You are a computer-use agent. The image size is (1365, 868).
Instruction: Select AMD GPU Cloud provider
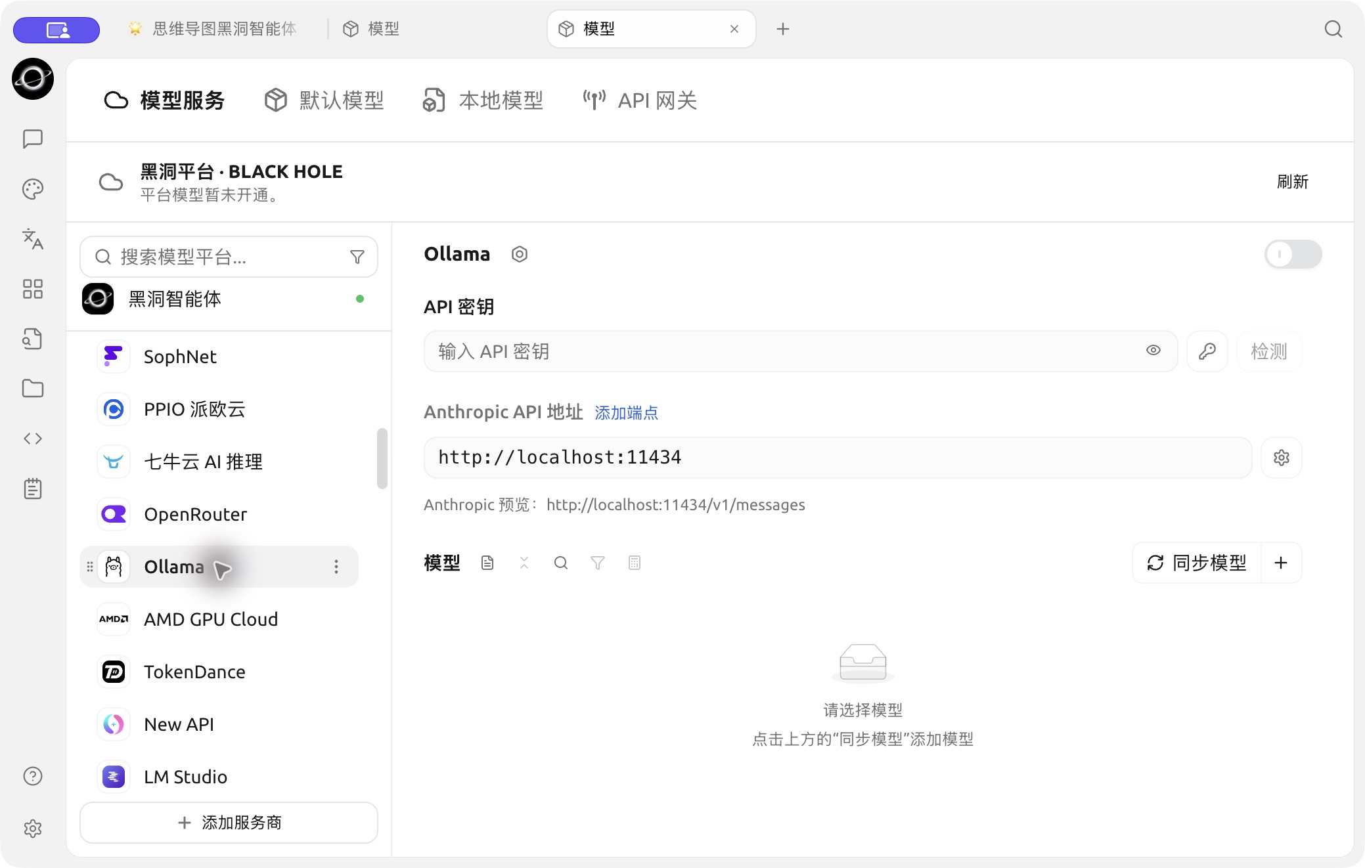219,619
